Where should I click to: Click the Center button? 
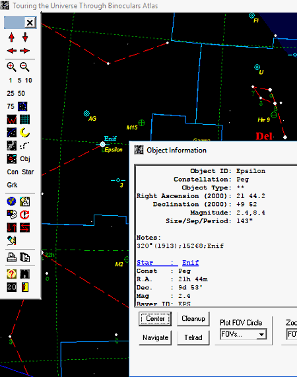point(155,319)
